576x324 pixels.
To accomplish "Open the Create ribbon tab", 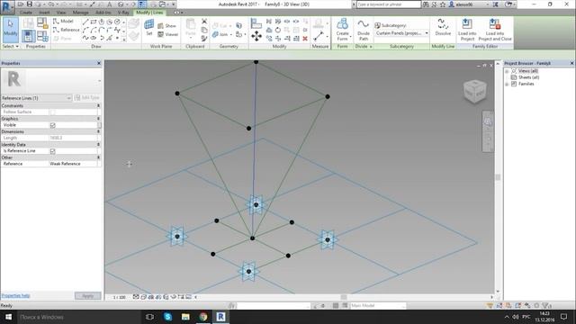I will 26,13.
